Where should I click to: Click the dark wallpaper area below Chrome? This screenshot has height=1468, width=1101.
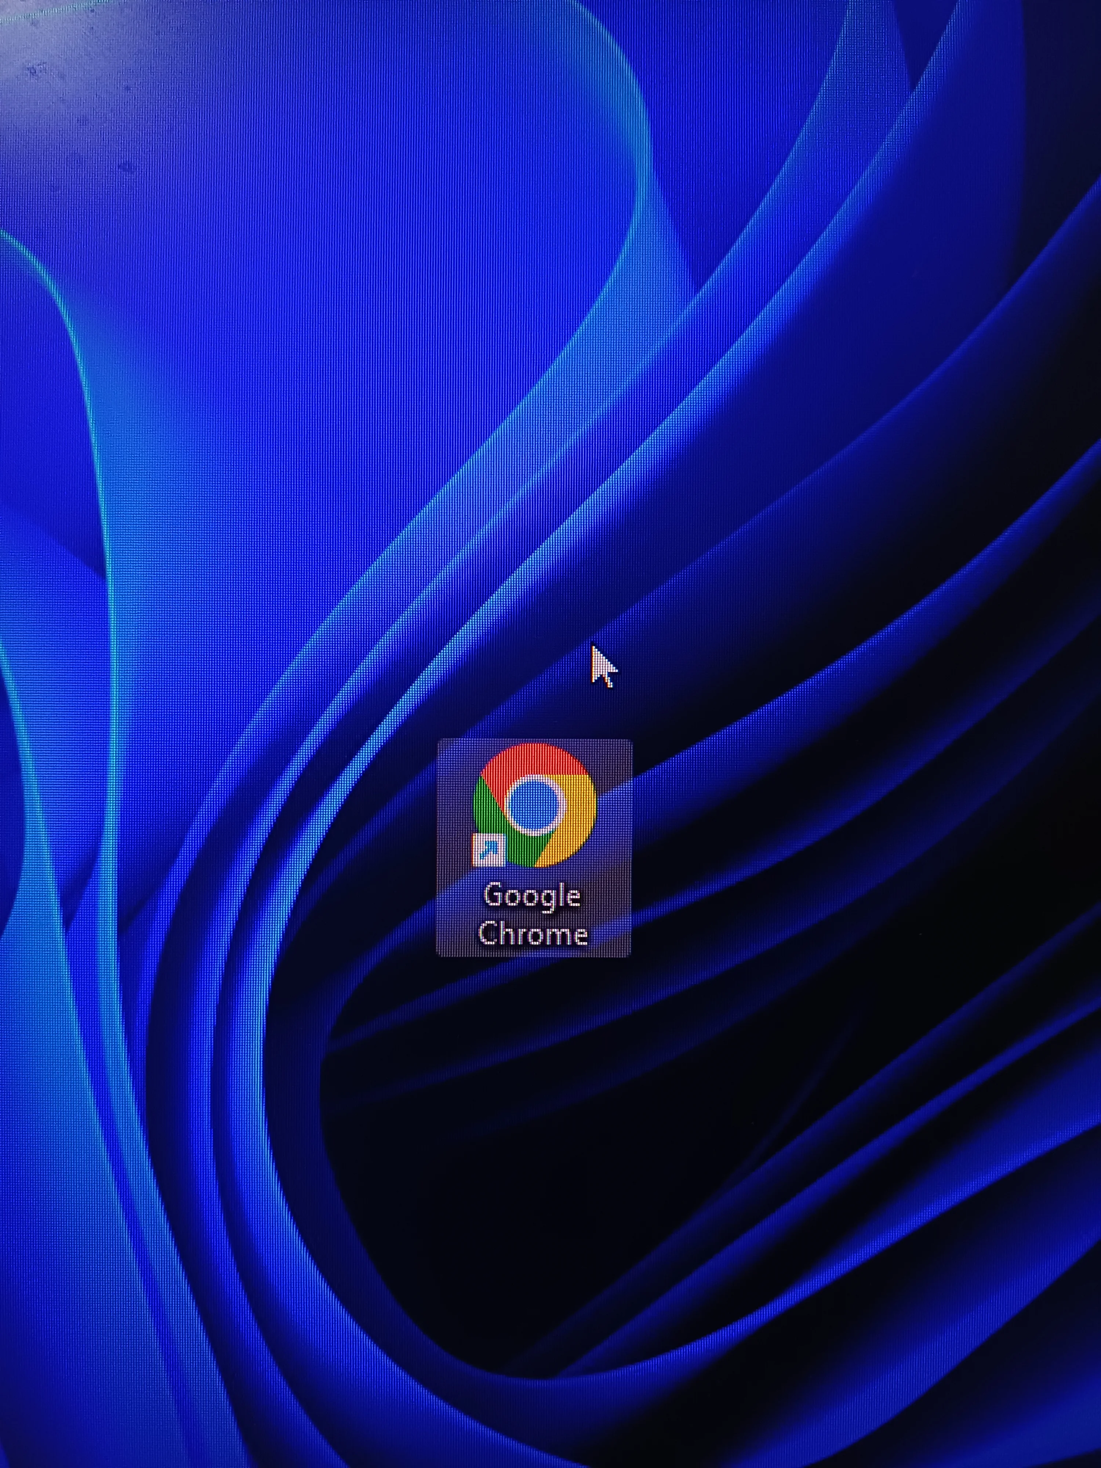coord(531,1162)
